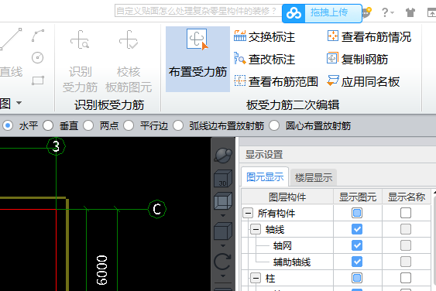Toggle 显示图元 checkbox for 所有构件
The image size is (436, 291).
pos(357,213)
